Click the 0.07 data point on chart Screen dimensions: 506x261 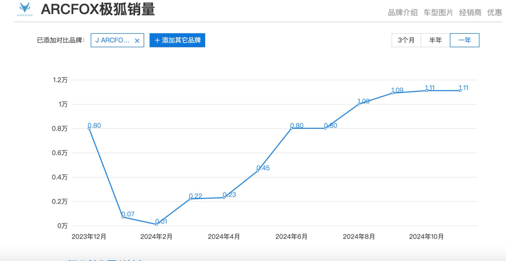(123, 217)
